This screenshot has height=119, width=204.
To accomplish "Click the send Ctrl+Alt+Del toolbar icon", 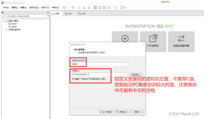I will [73, 8].
